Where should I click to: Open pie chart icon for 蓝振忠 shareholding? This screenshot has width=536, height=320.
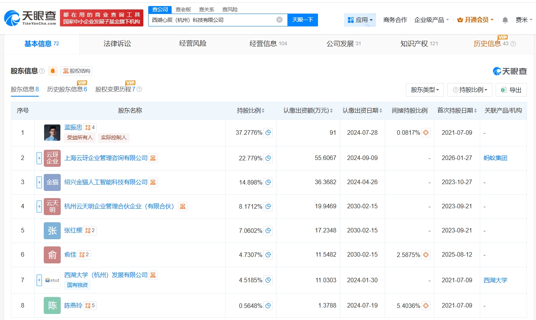[268, 133]
